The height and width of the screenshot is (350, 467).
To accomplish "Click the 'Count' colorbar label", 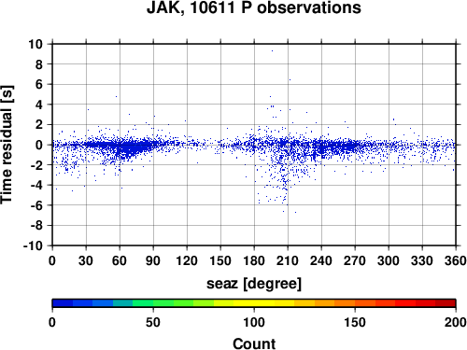I will coord(254,343).
